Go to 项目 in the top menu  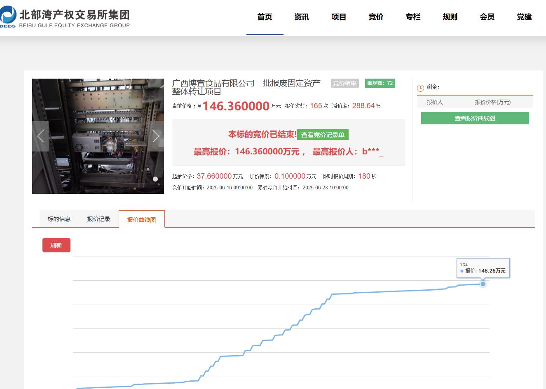pos(339,17)
